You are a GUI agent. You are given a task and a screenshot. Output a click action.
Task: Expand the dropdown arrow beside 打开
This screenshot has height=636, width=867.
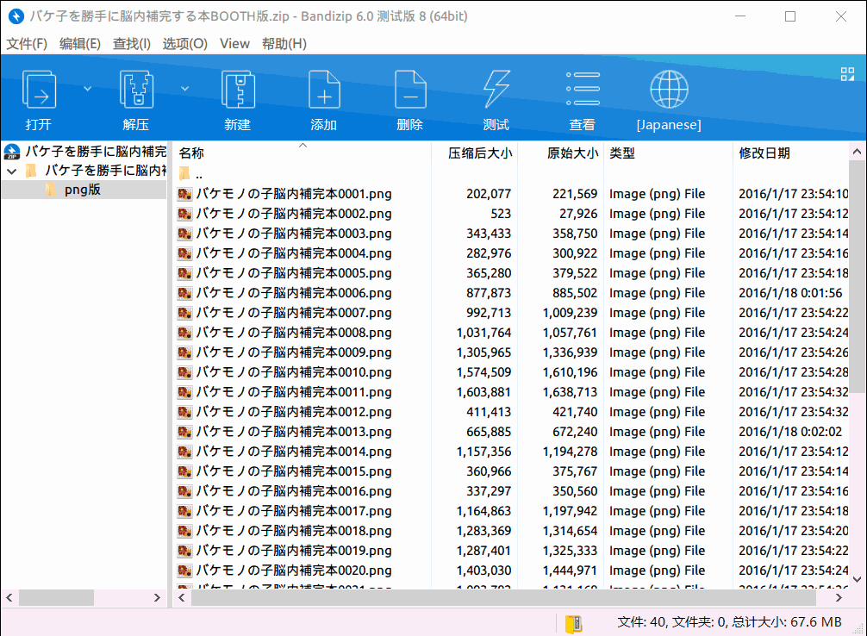[x=87, y=89]
